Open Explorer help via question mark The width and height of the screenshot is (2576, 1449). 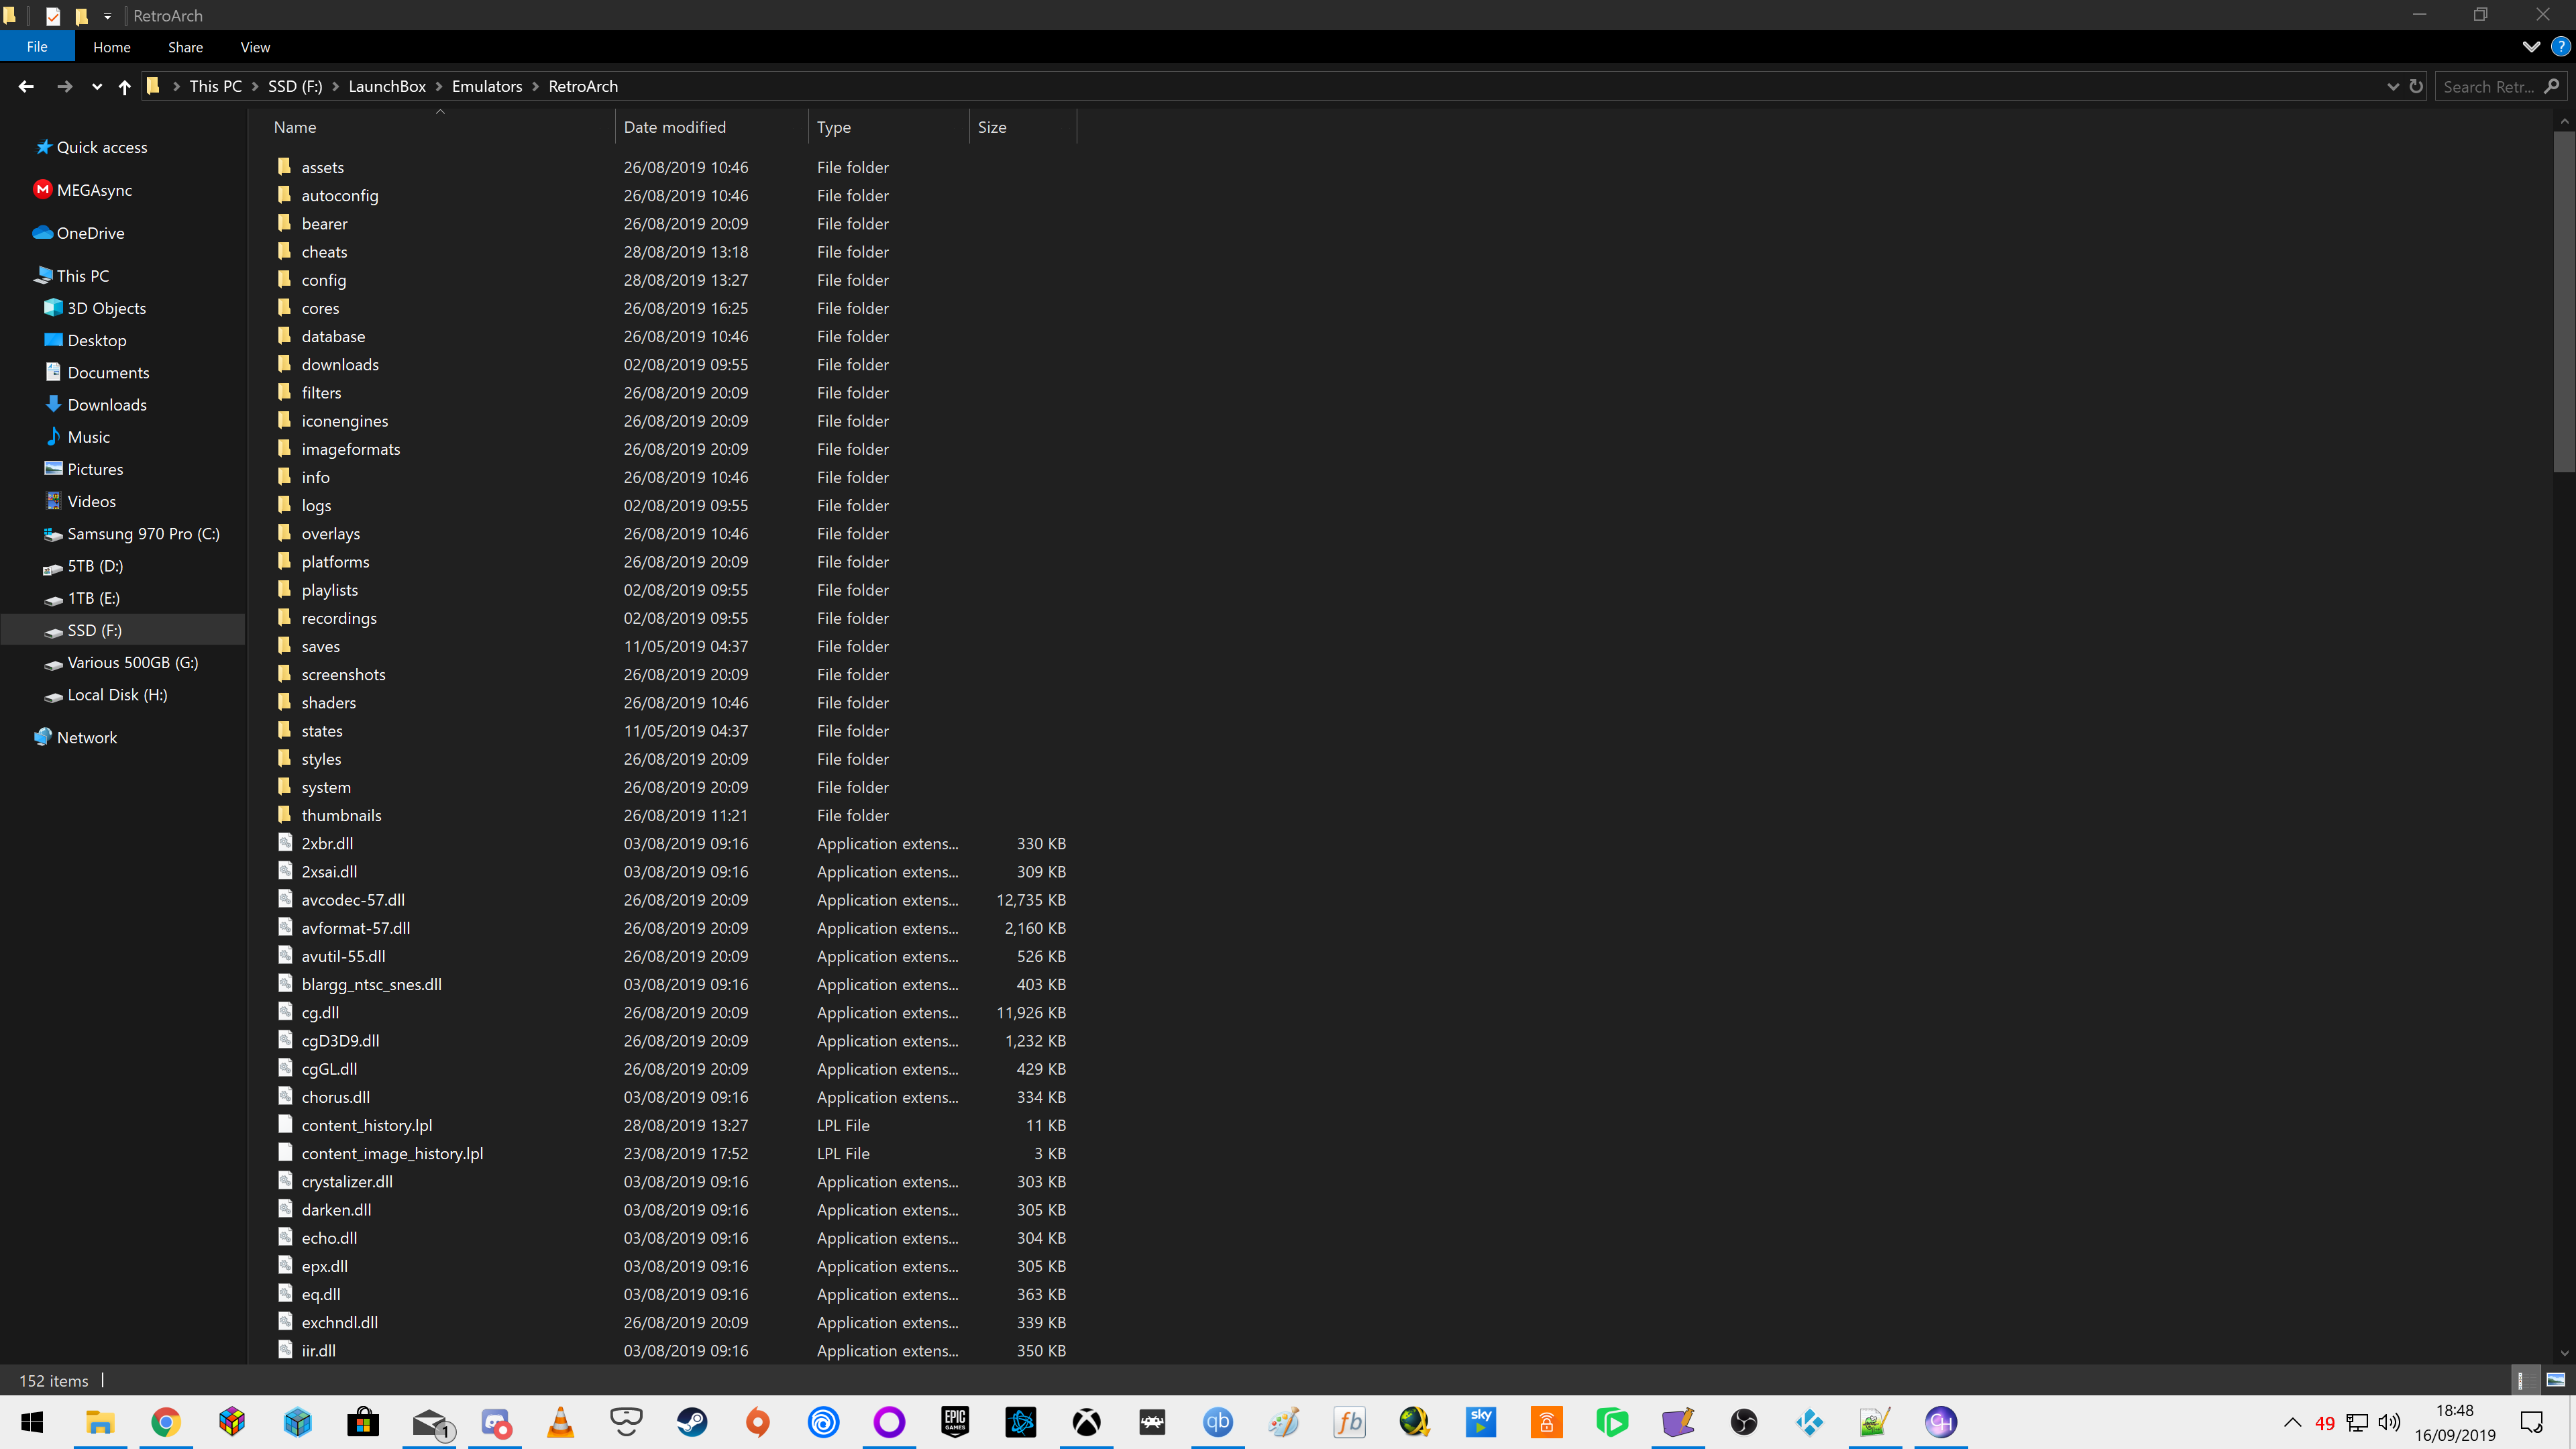coord(2560,47)
